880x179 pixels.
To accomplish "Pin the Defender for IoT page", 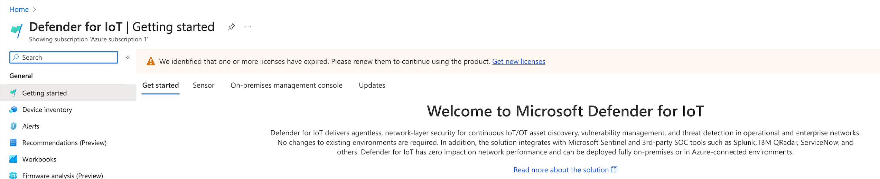I will (x=231, y=27).
